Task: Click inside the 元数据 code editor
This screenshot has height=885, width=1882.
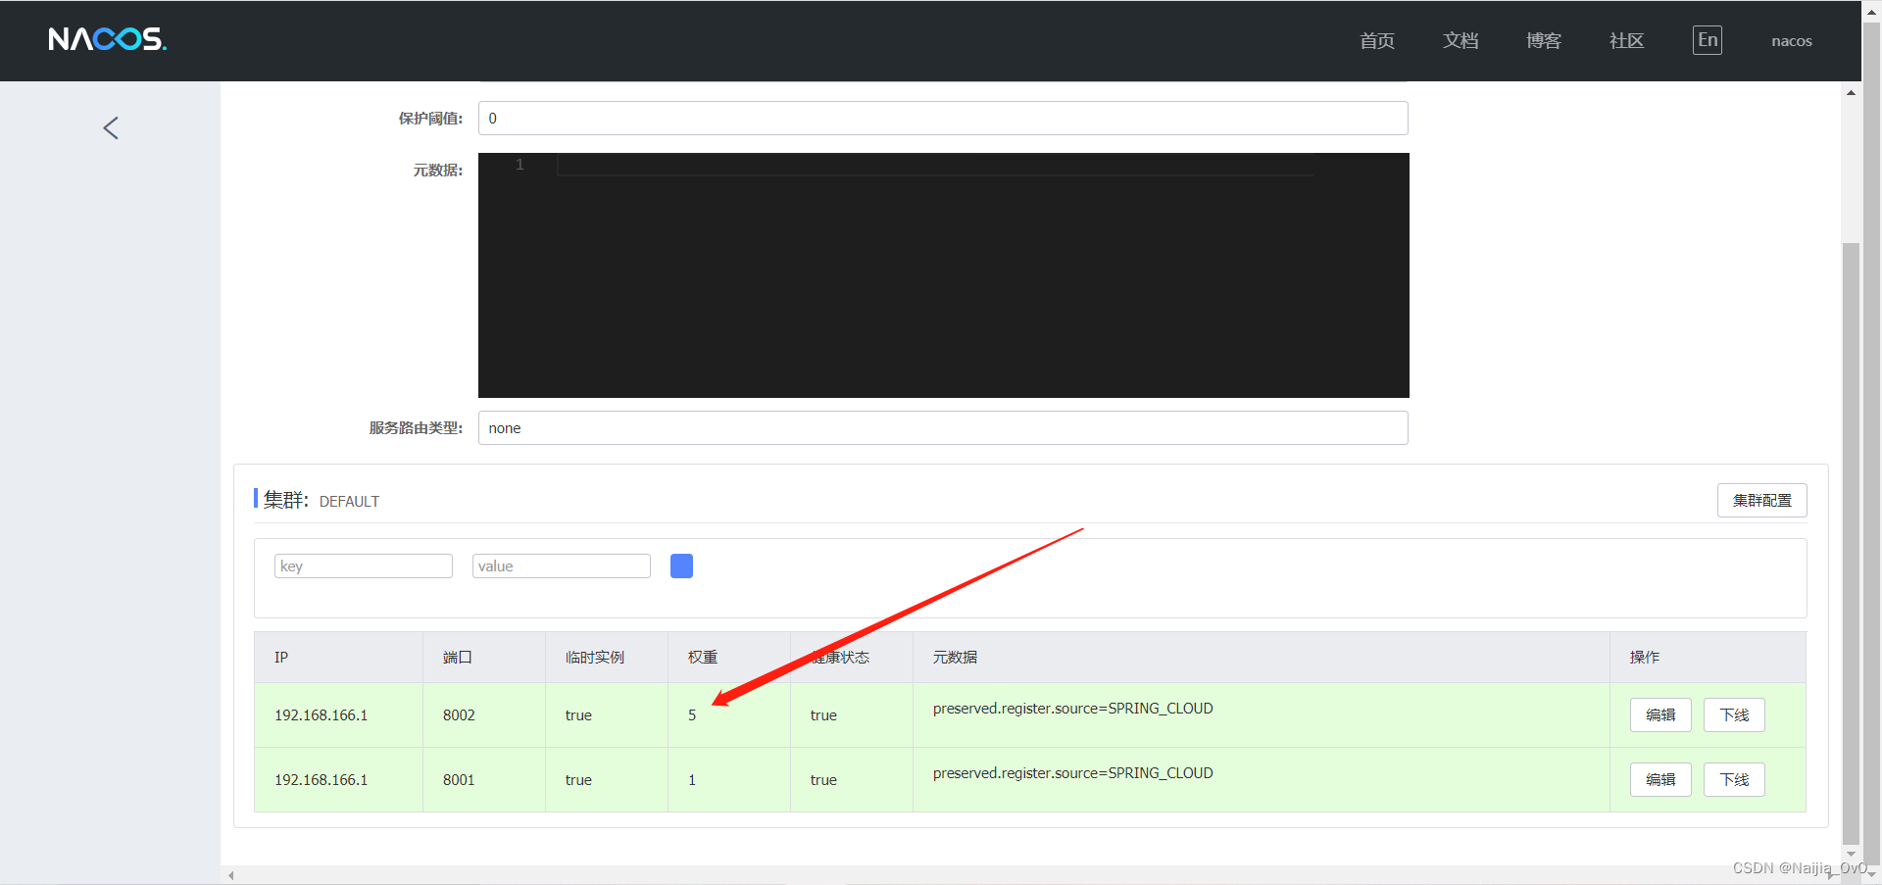Action: click(943, 275)
